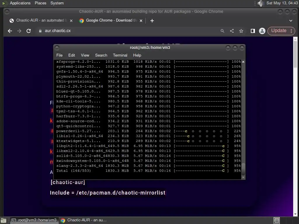The width and height of the screenshot is (299, 224).
Task: Open the terminal Search menu
Action: click(101, 55)
